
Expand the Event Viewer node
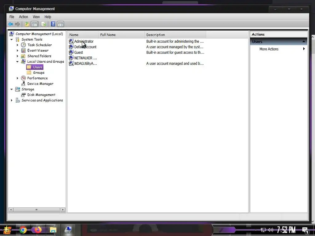pos(18,51)
